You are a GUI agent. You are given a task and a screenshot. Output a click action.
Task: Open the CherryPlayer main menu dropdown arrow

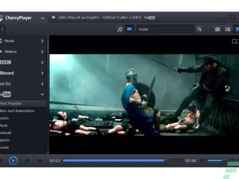pos(43,18)
